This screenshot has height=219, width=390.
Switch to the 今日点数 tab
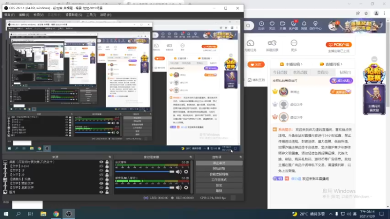(x=280, y=72)
